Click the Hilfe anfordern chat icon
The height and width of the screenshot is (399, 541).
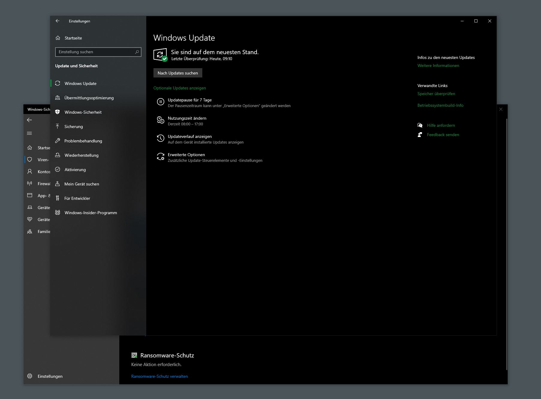pyautogui.click(x=420, y=125)
